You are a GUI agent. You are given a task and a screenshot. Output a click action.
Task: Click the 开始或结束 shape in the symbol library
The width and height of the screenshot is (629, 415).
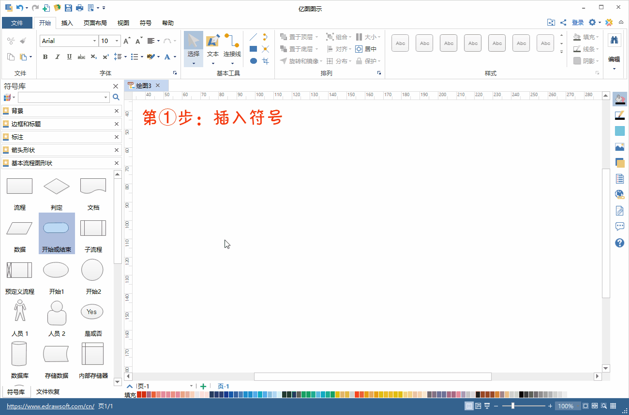56,228
